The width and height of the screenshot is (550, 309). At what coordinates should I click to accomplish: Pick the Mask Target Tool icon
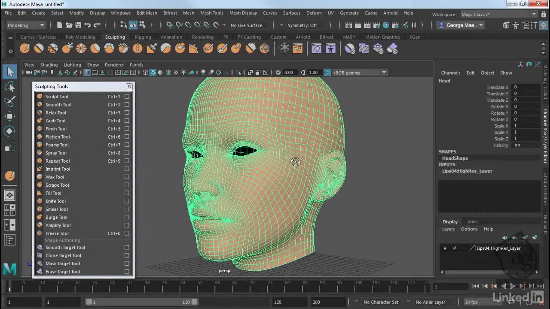click(40, 264)
